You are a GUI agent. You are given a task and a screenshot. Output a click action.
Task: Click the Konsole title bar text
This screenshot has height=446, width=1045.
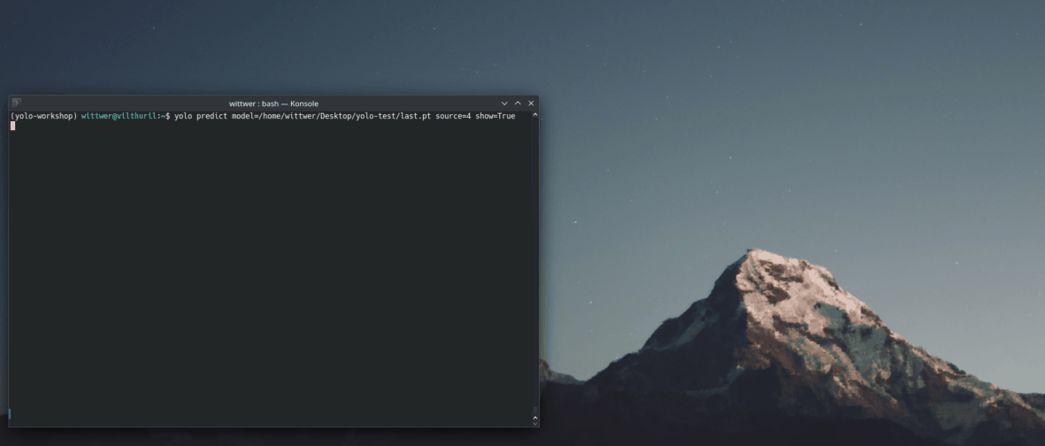click(x=274, y=104)
